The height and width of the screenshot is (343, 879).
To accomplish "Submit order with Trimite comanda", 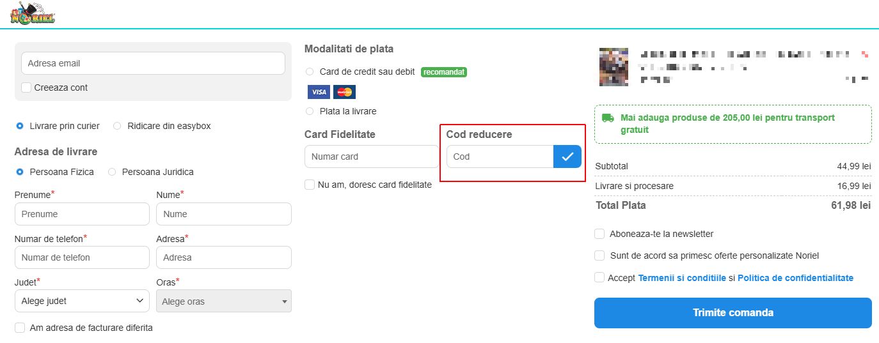I will point(733,313).
